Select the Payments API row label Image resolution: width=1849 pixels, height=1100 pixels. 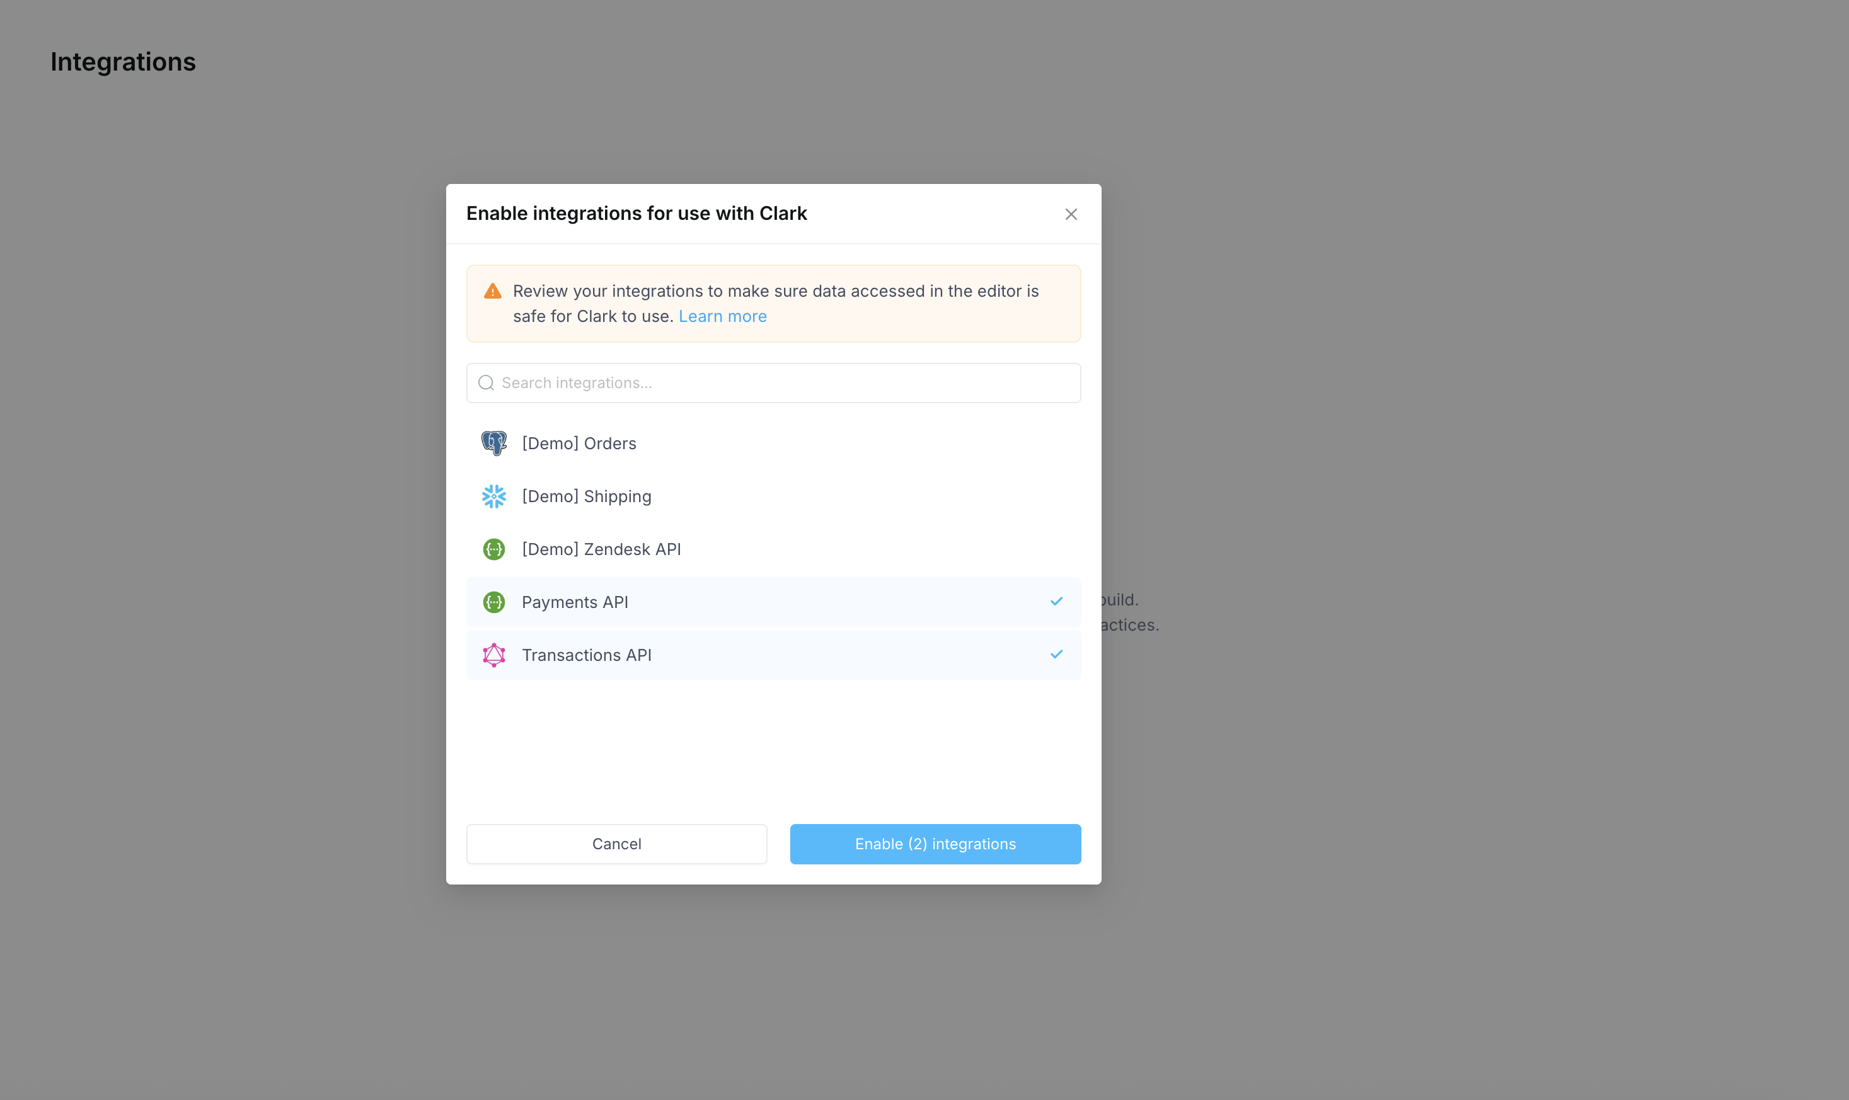(575, 602)
